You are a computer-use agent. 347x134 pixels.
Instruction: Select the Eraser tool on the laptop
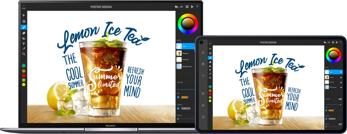click(24, 33)
